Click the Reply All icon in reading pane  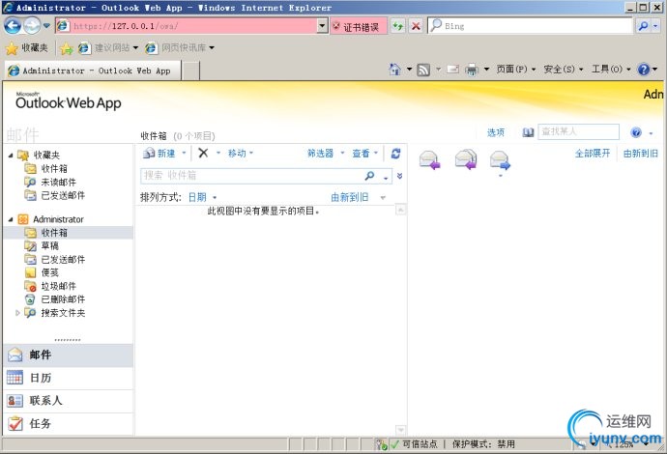465,159
